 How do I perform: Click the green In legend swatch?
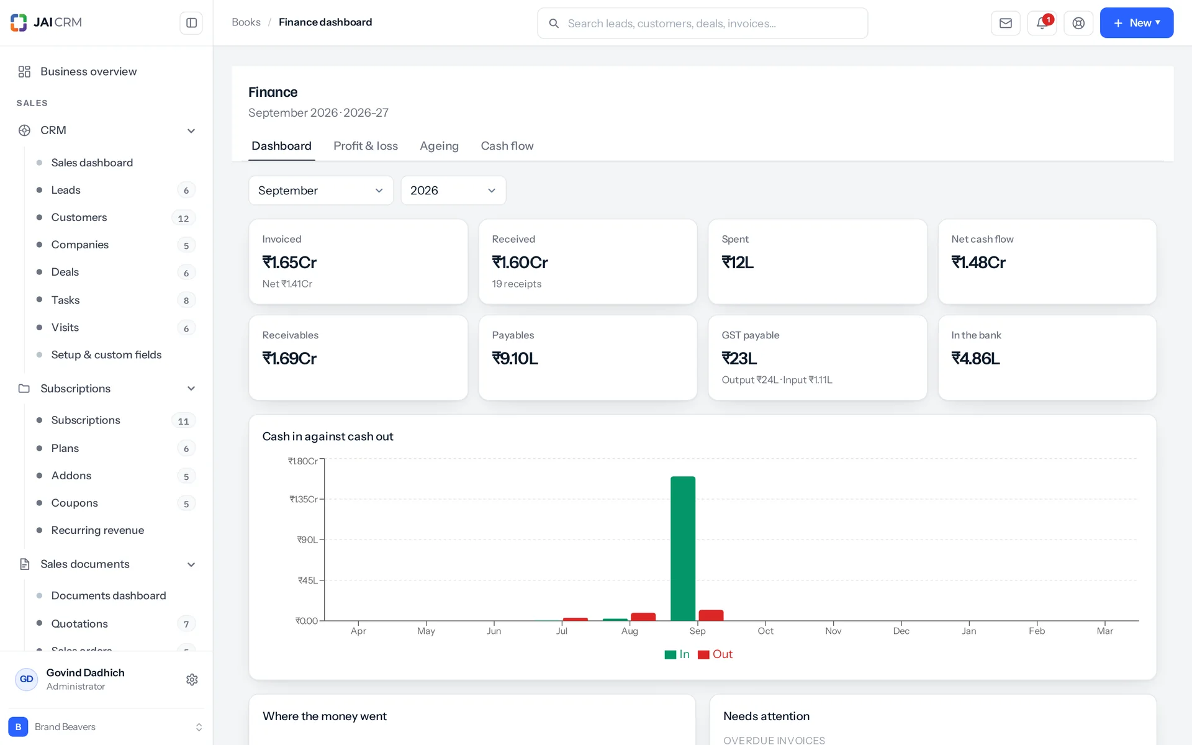tap(670, 654)
